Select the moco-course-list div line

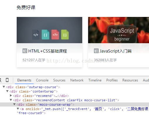tap(66, 100)
